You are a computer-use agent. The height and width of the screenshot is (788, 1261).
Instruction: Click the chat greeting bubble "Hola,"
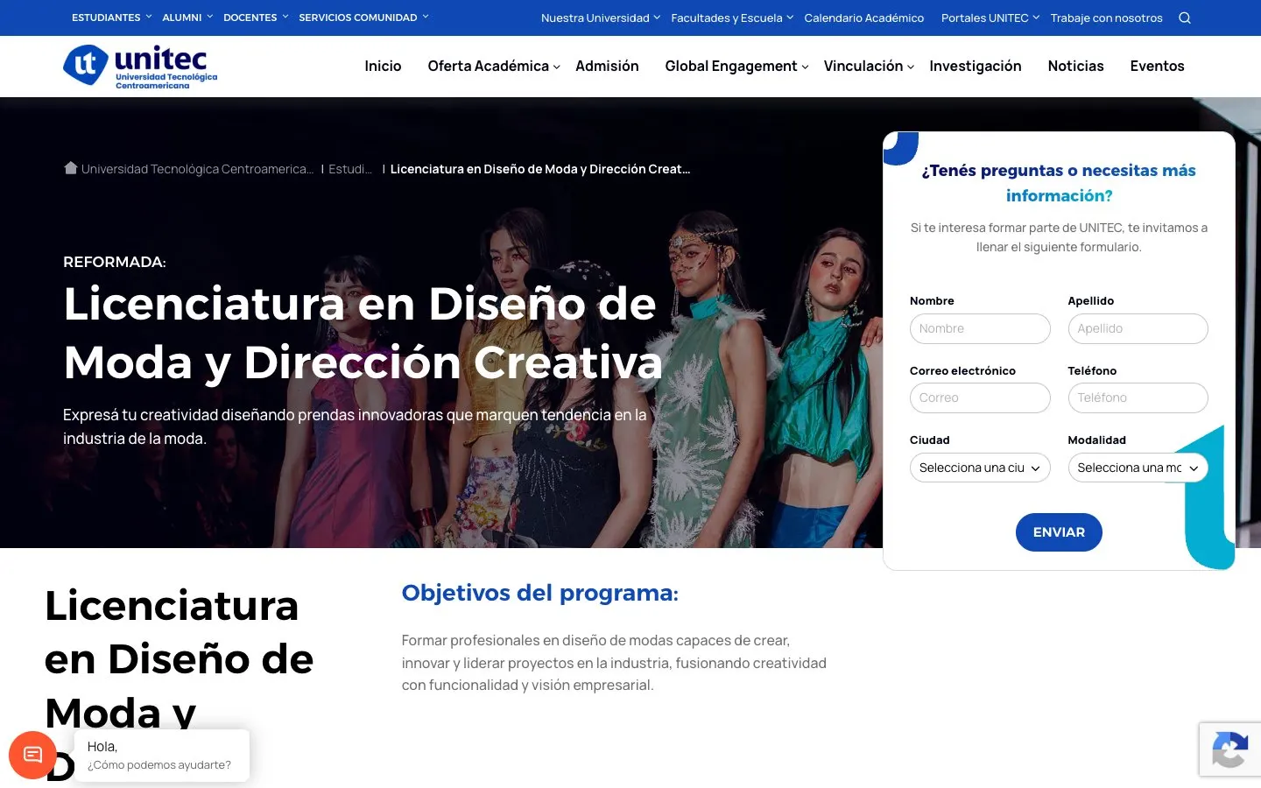click(x=162, y=755)
